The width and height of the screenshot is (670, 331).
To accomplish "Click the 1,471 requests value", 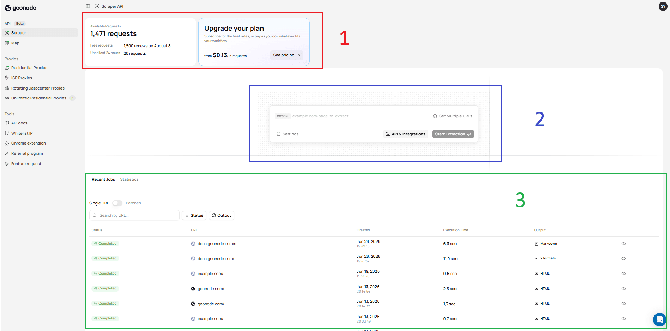I will tap(113, 33).
